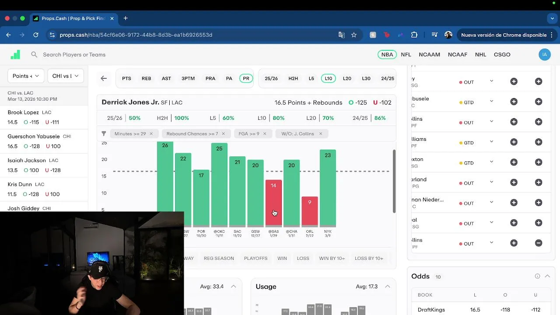Click the left plus icon in Garland OUT row
The height and width of the screenshot is (315, 560).
click(x=514, y=182)
